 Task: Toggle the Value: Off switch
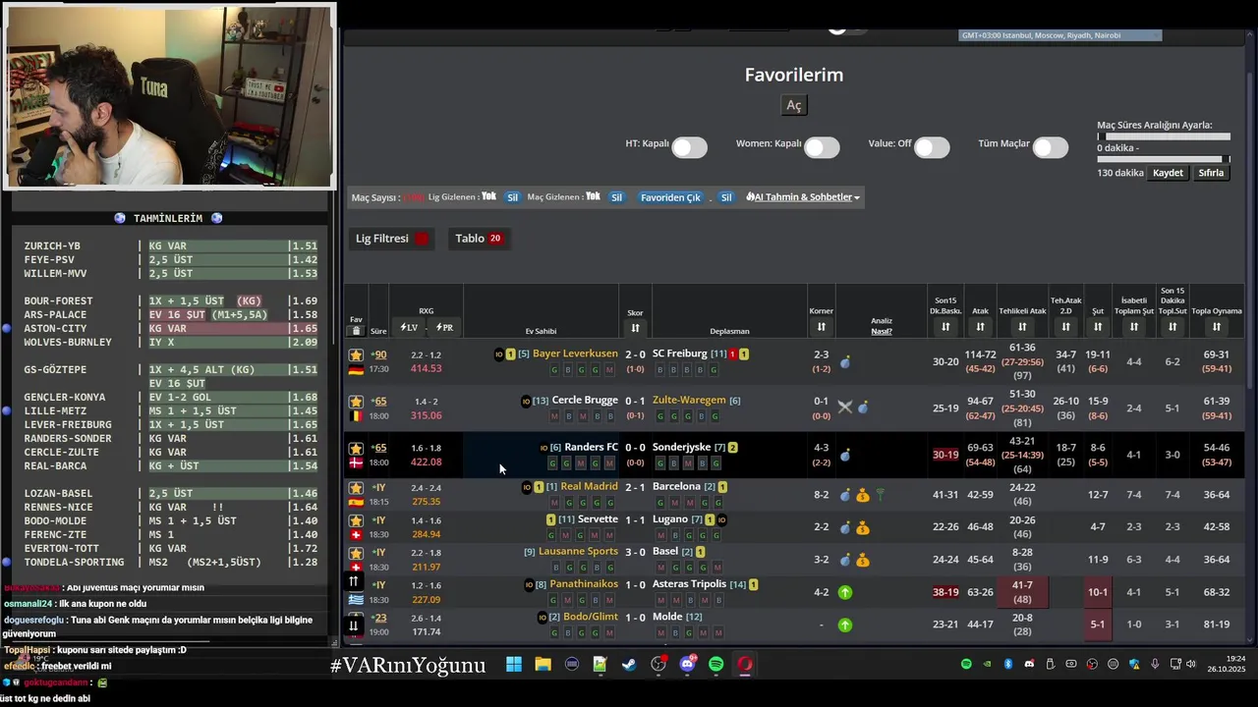coord(932,147)
